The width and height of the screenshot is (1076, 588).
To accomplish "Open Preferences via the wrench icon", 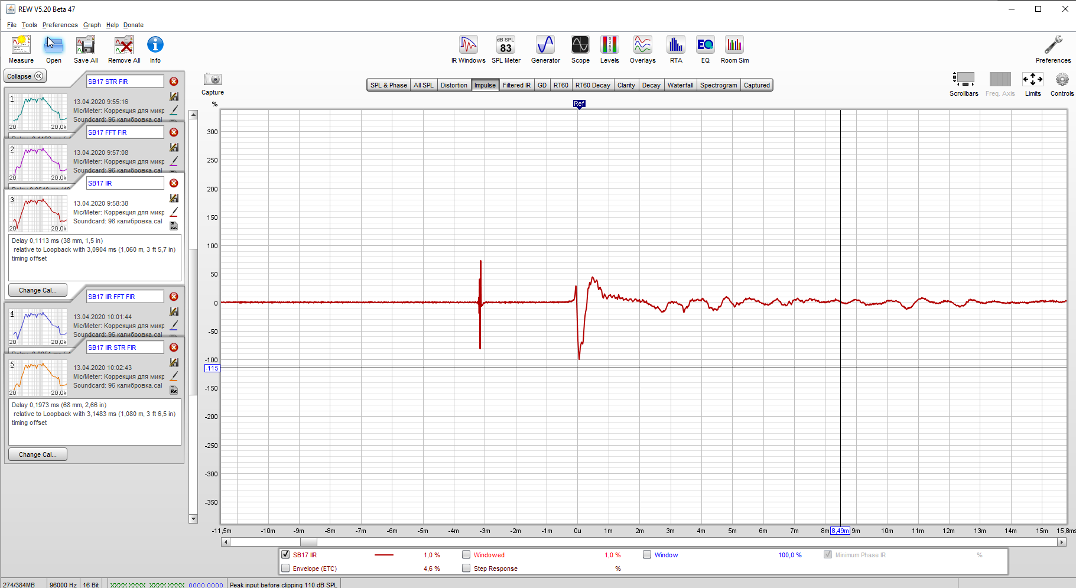I will pos(1054,45).
